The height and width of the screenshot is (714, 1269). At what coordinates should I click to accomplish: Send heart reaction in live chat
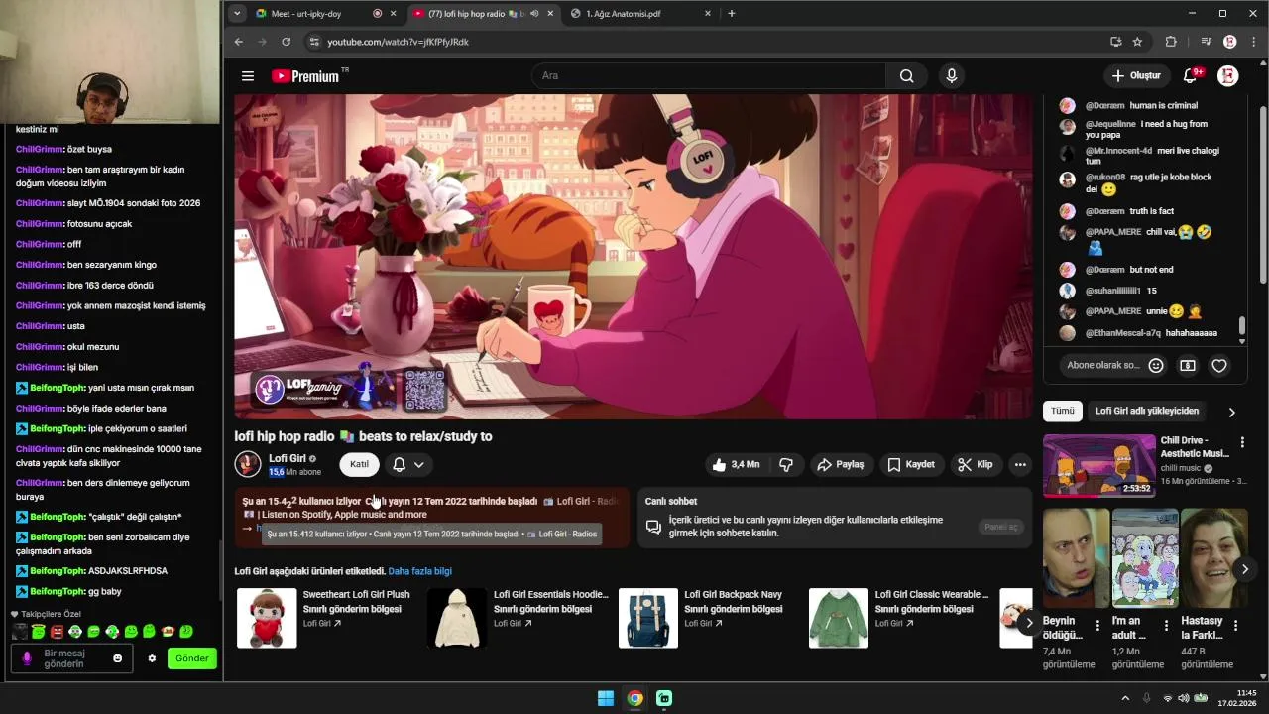tap(1219, 366)
